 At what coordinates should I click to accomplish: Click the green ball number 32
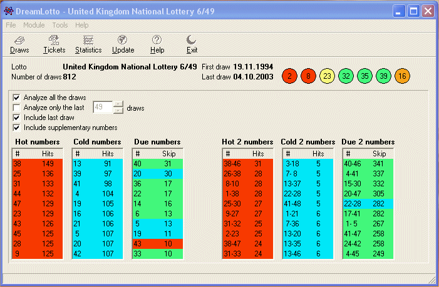[x=346, y=76]
